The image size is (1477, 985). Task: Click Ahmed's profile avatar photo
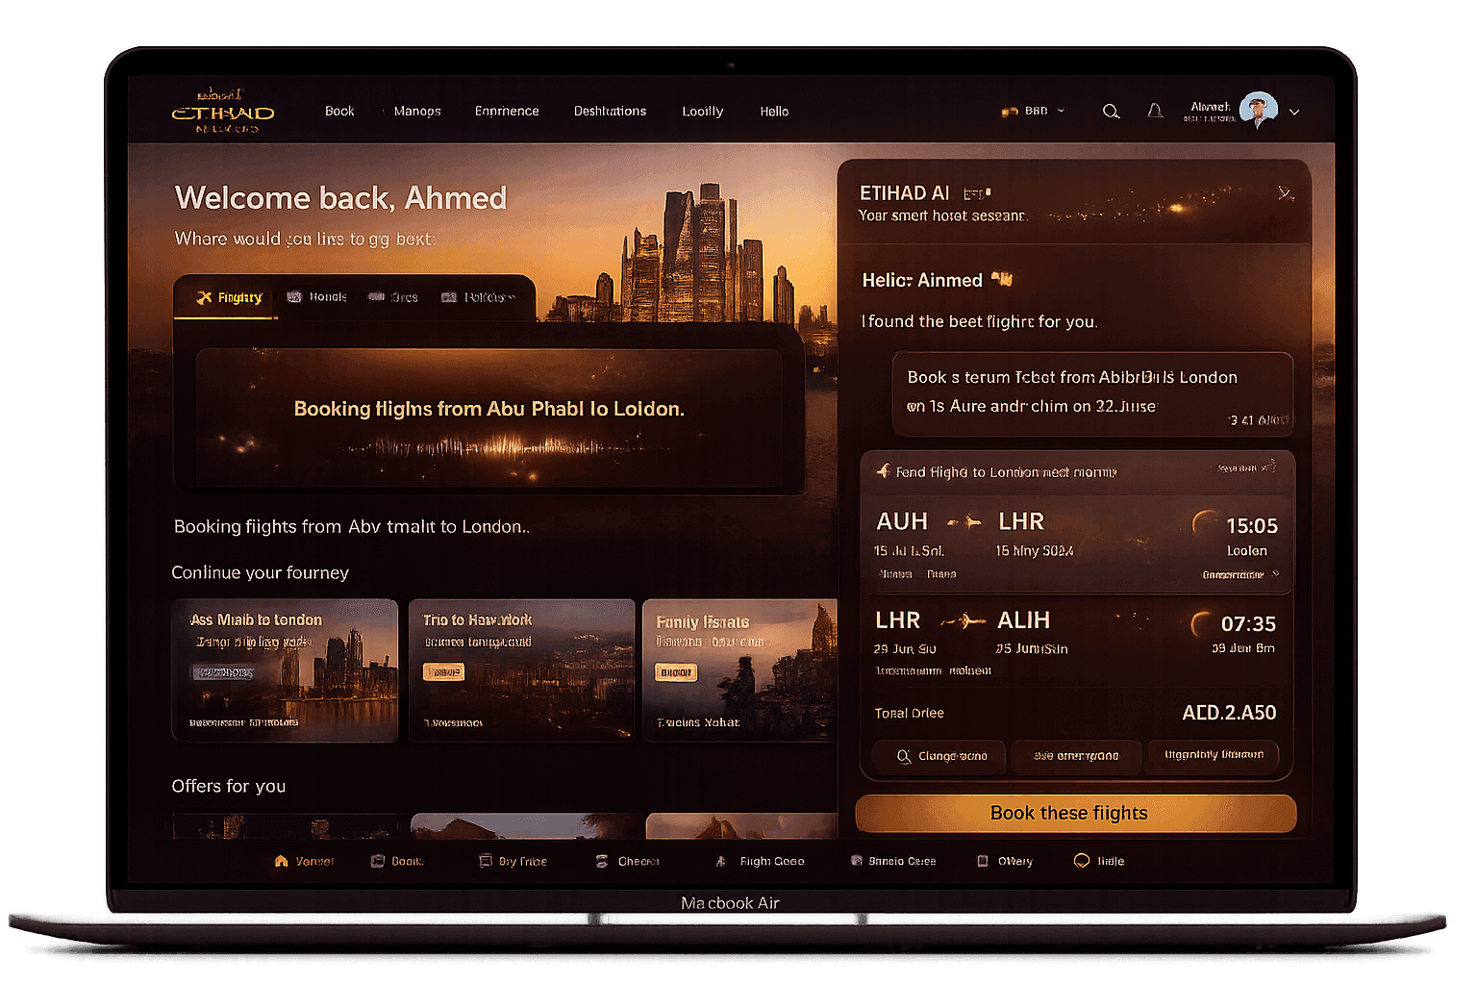(1258, 111)
